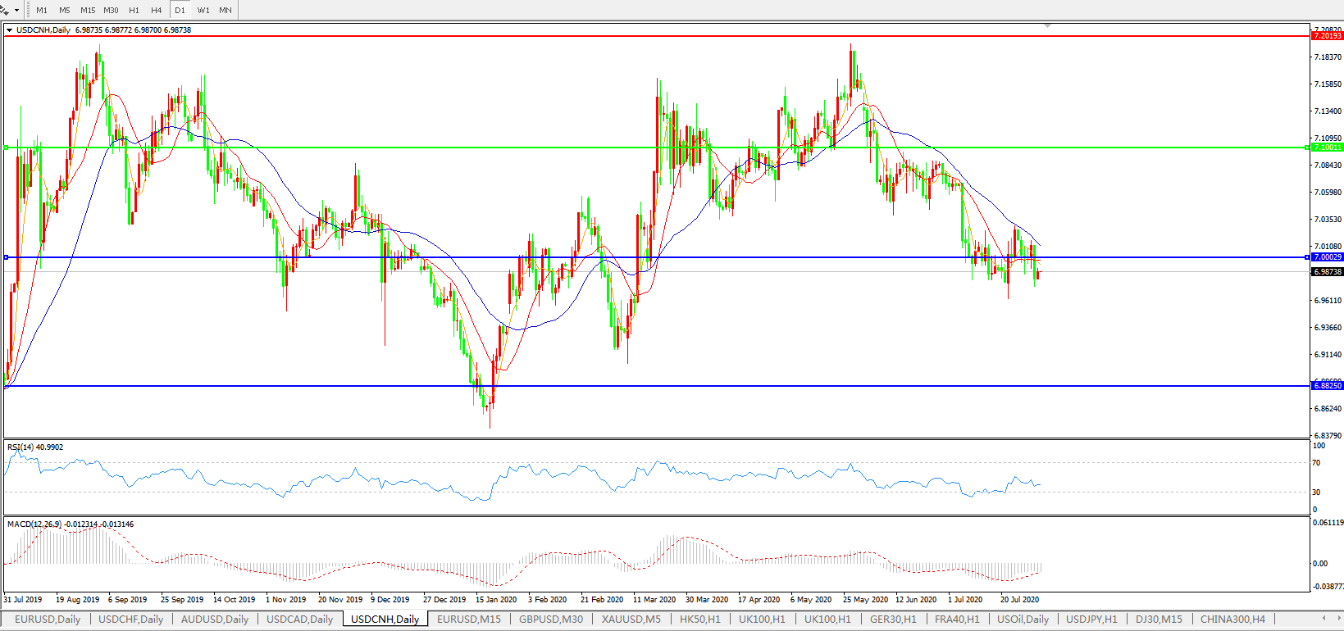This screenshot has height=631, width=1344.
Task: Select the blue 6.88250 support line label
Action: tap(1327, 385)
